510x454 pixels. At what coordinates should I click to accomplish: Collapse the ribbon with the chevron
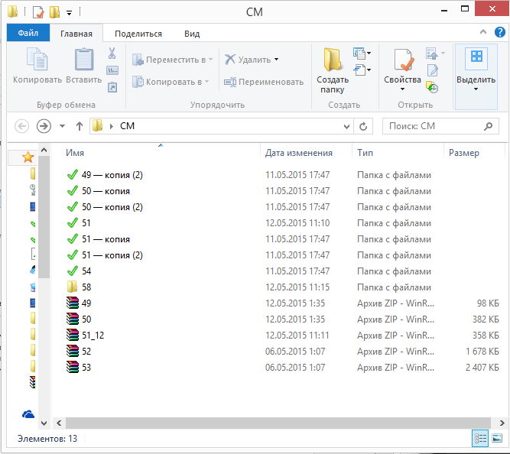coord(482,33)
